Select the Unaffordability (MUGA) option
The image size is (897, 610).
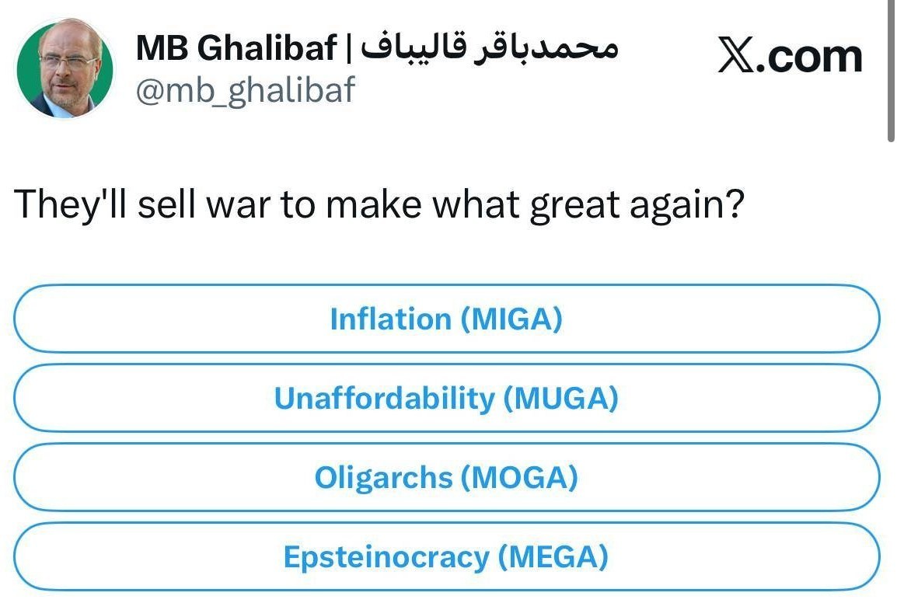(x=447, y=398)
